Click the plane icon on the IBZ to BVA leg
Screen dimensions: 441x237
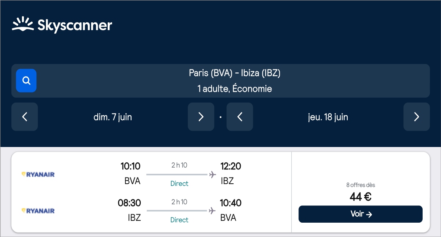point(212,211)
